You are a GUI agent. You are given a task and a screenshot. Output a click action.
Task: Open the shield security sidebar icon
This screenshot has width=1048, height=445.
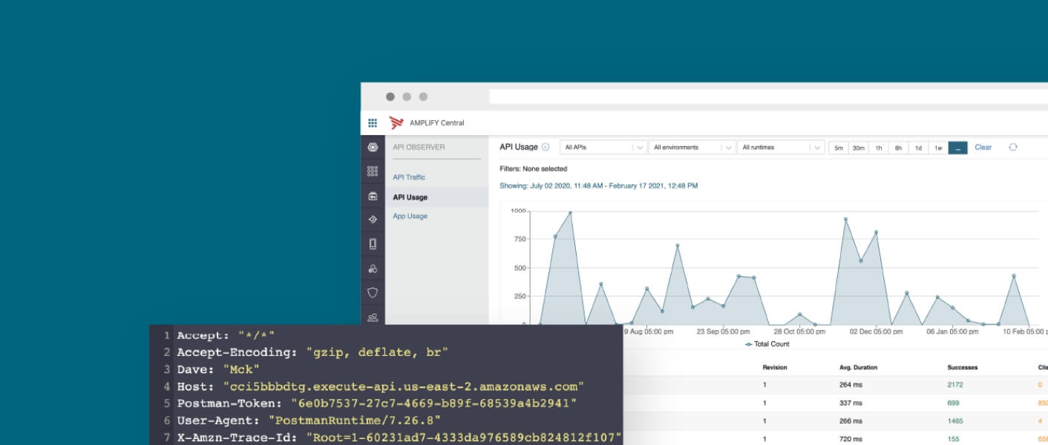click(373, 293)
